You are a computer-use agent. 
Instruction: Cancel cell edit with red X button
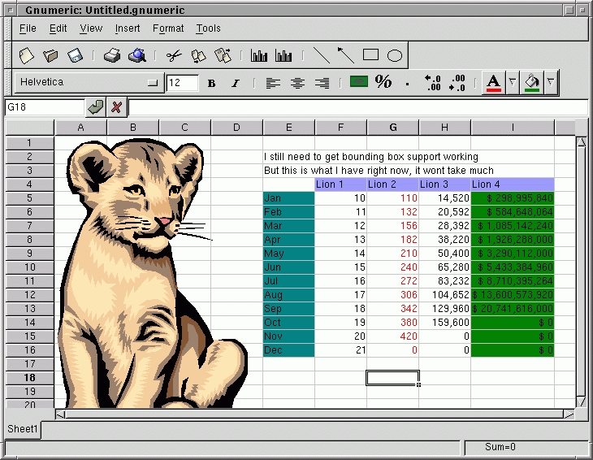pos(117,107)
